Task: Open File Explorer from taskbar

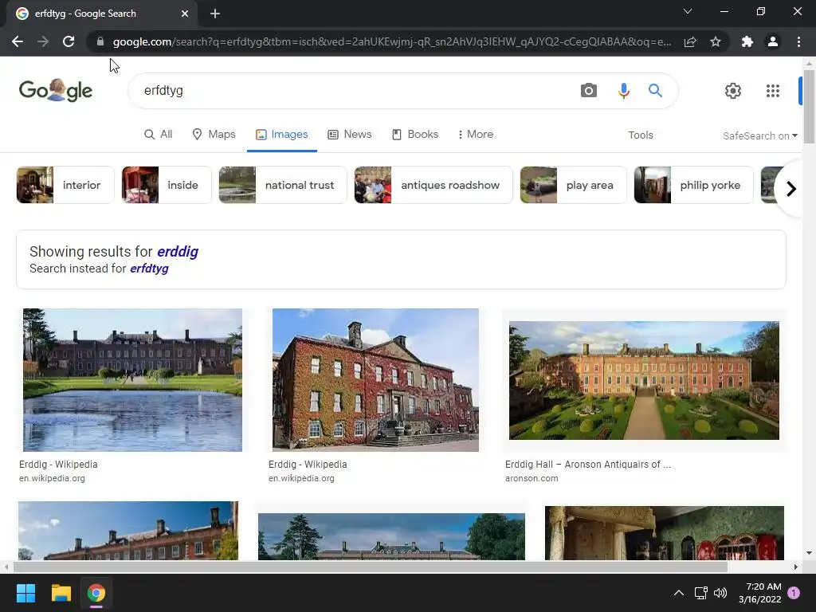Action: pyautogui.click(x=61, y=593)
